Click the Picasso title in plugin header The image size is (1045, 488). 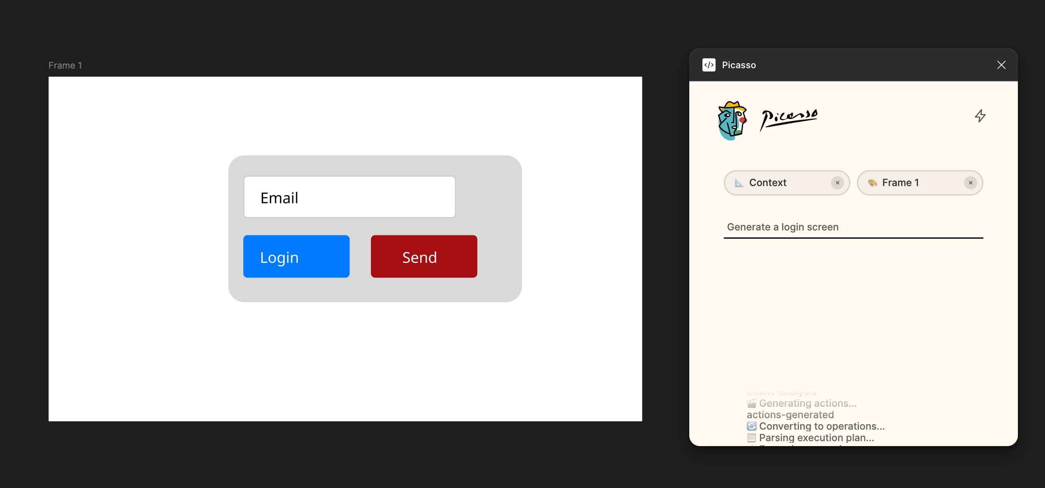(739, 65)
